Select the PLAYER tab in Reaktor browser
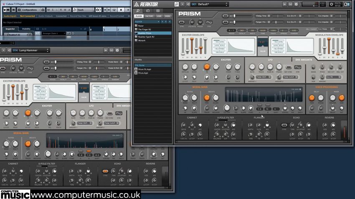Viewport: 355px width, 199px height. click(x=139, y=16)
